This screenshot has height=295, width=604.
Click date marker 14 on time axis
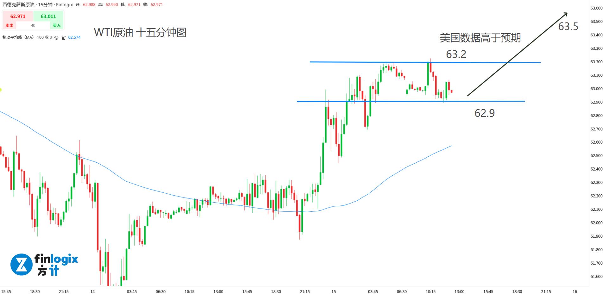pos(92,292)
